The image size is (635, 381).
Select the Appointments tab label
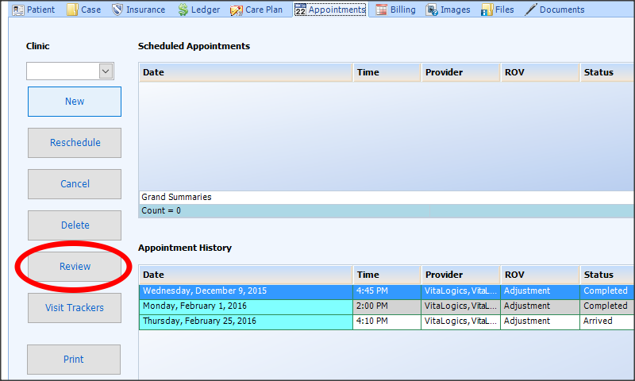337,10
